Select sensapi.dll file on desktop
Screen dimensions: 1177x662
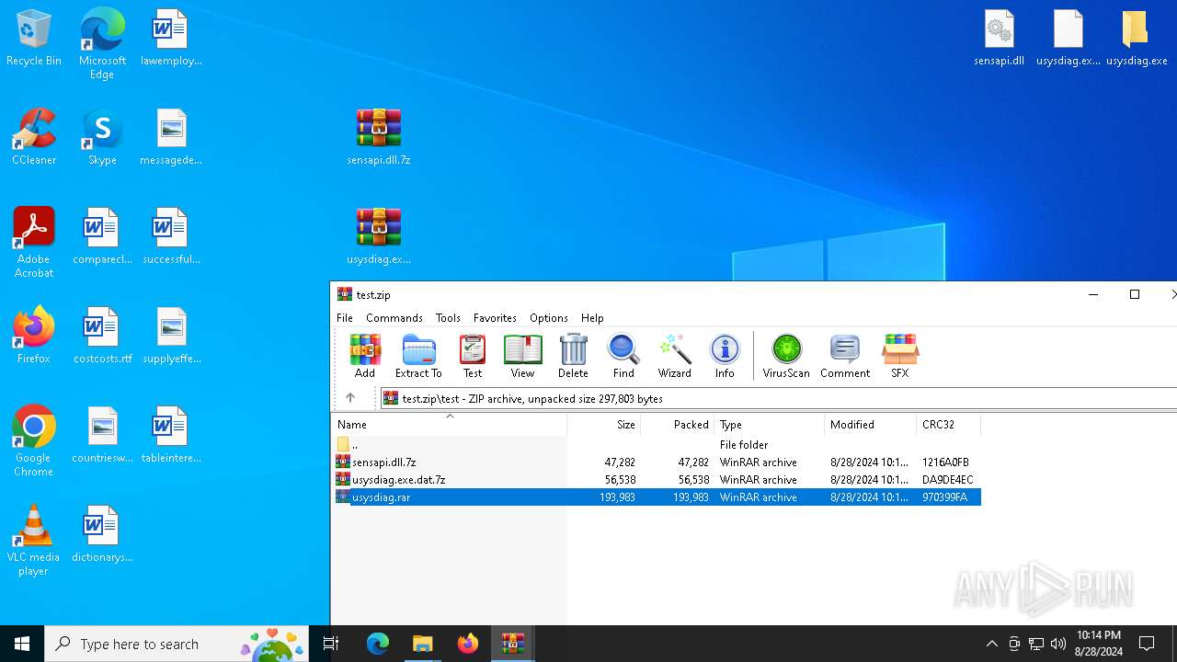point(1000,38)
